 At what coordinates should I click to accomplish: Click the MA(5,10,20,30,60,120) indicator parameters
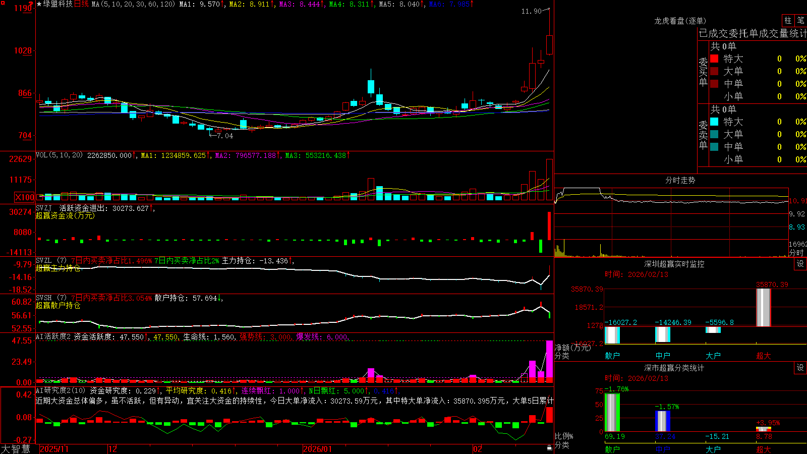coord(133,4)
